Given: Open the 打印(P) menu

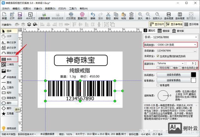Looking at the screenshot, I should pos(62,8).
